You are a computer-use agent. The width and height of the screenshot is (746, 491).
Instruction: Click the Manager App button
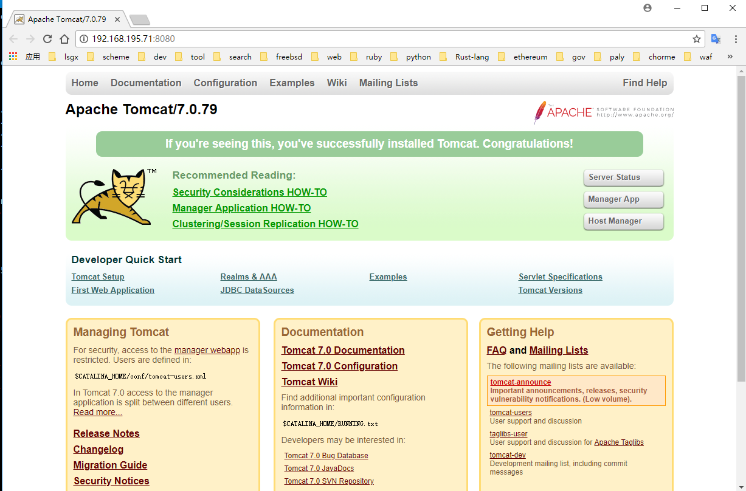(x=623, y=199)
